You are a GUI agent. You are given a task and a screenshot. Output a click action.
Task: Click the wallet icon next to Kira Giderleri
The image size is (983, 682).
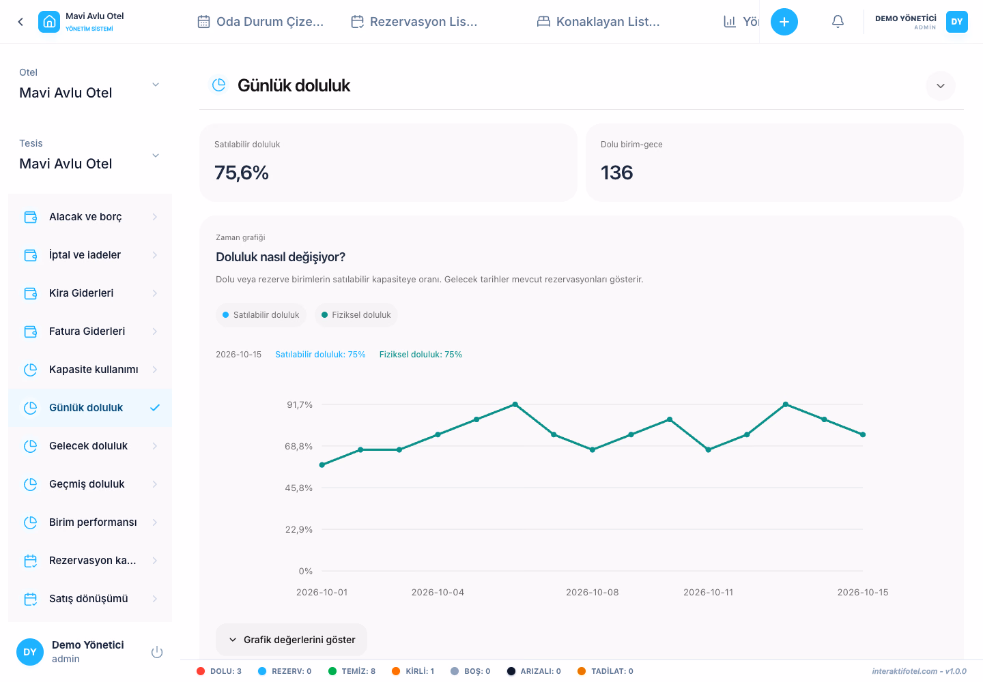(31, 293)
